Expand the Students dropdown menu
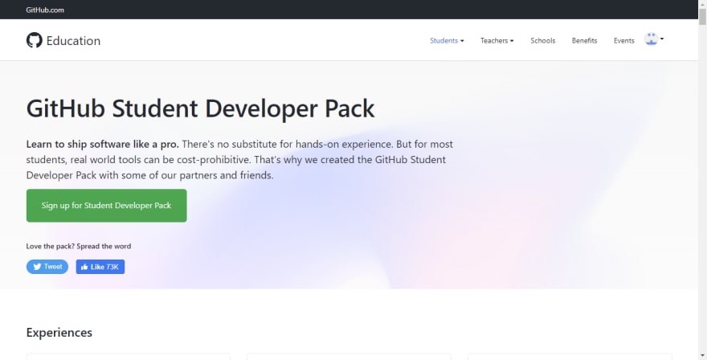The height and width of the screenshot is (360, 707). (x=447, y=41)
